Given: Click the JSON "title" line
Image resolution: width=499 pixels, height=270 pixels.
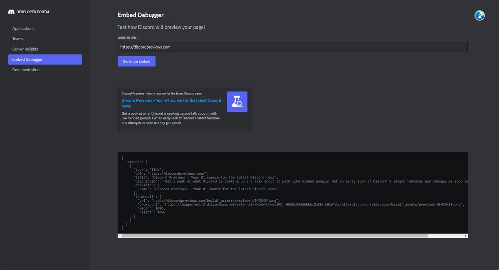Looking at the screenshot, I should 205,178.
